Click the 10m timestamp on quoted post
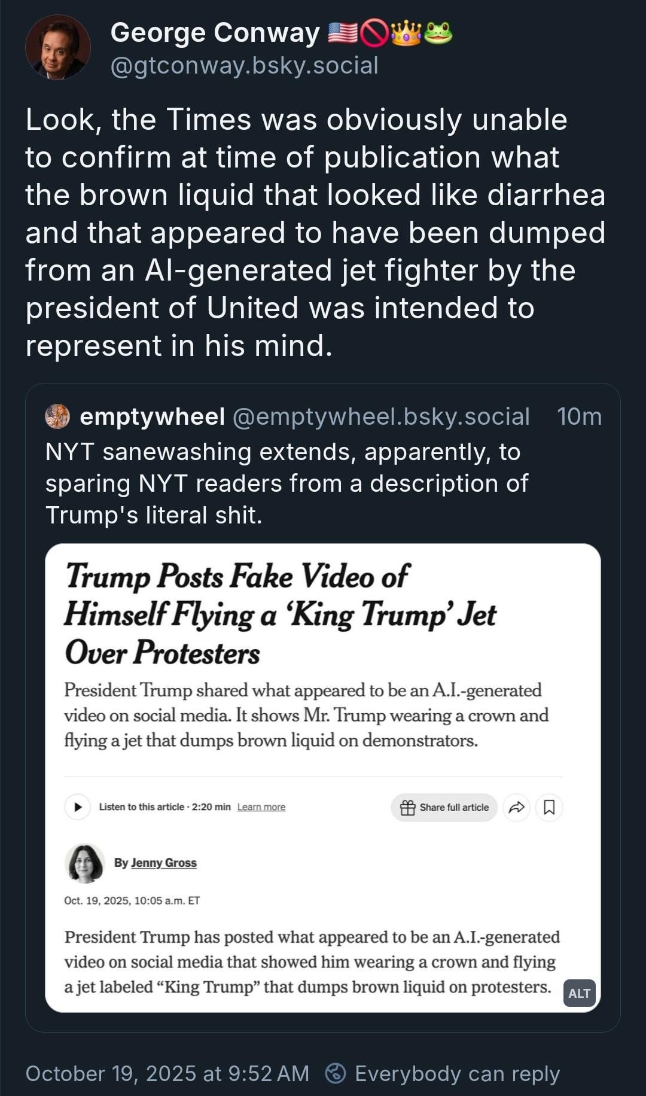This screenshot has width=646, height=1096. pos(578,416)
